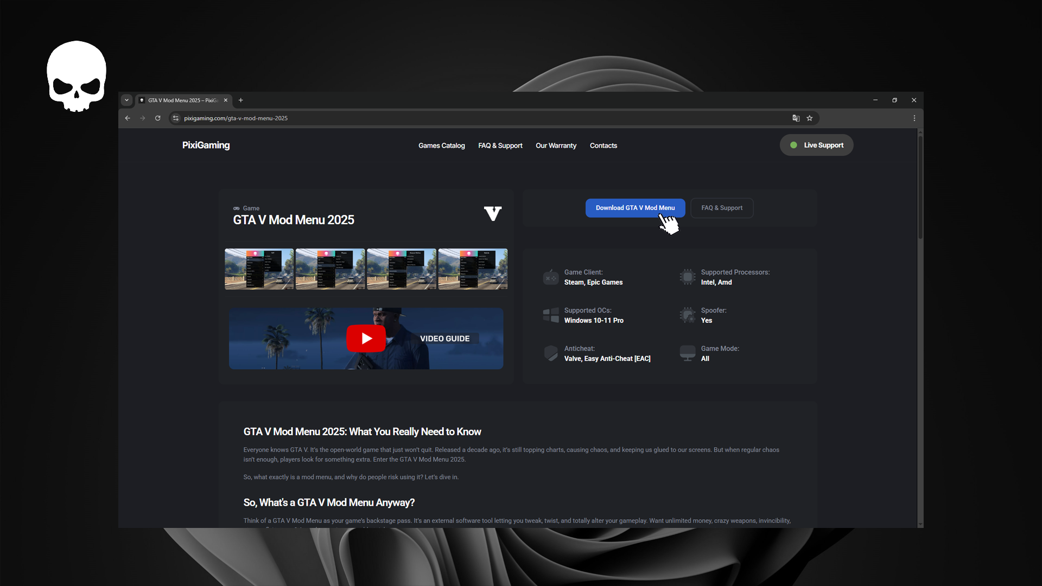Expand the tab search dropdown arrow
Screen dimensions: 1042x586
(126, 100)
